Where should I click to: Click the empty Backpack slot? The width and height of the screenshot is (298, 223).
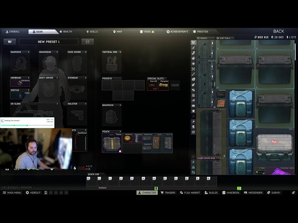pyautogui.click(x=112, y=117)
